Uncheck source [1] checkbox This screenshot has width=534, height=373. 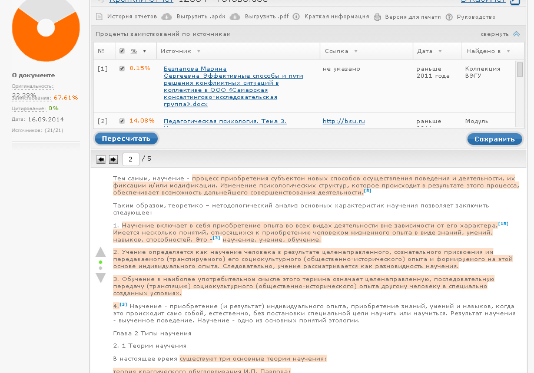pos(122,68)
